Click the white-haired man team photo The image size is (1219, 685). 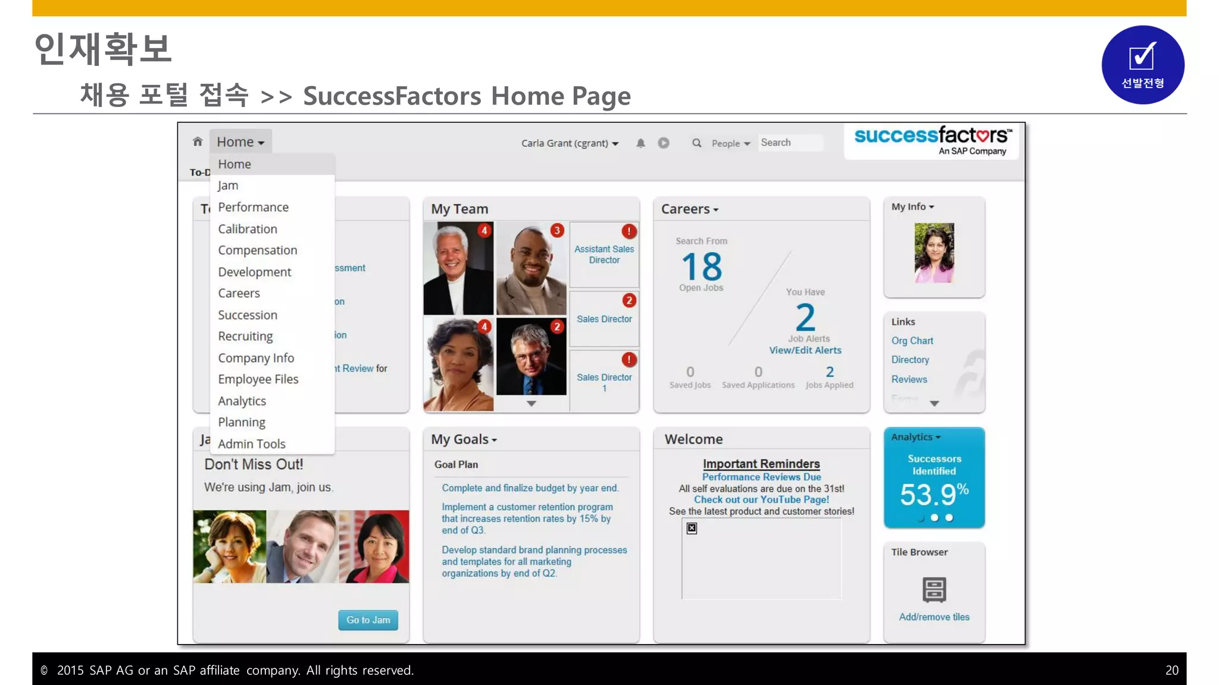(458, 268)
